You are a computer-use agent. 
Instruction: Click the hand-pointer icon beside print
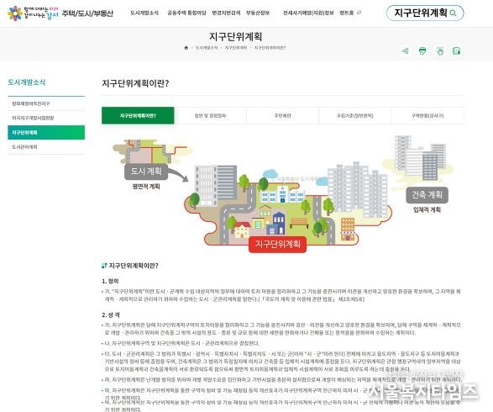pos(439,50)
